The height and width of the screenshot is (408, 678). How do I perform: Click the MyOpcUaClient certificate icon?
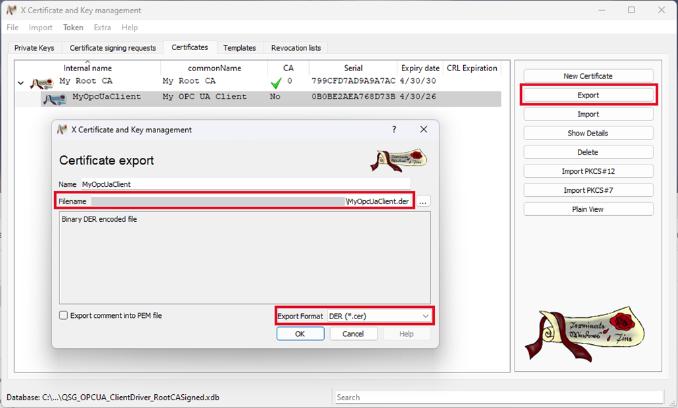pyautogui.click(x=54, y=98)
